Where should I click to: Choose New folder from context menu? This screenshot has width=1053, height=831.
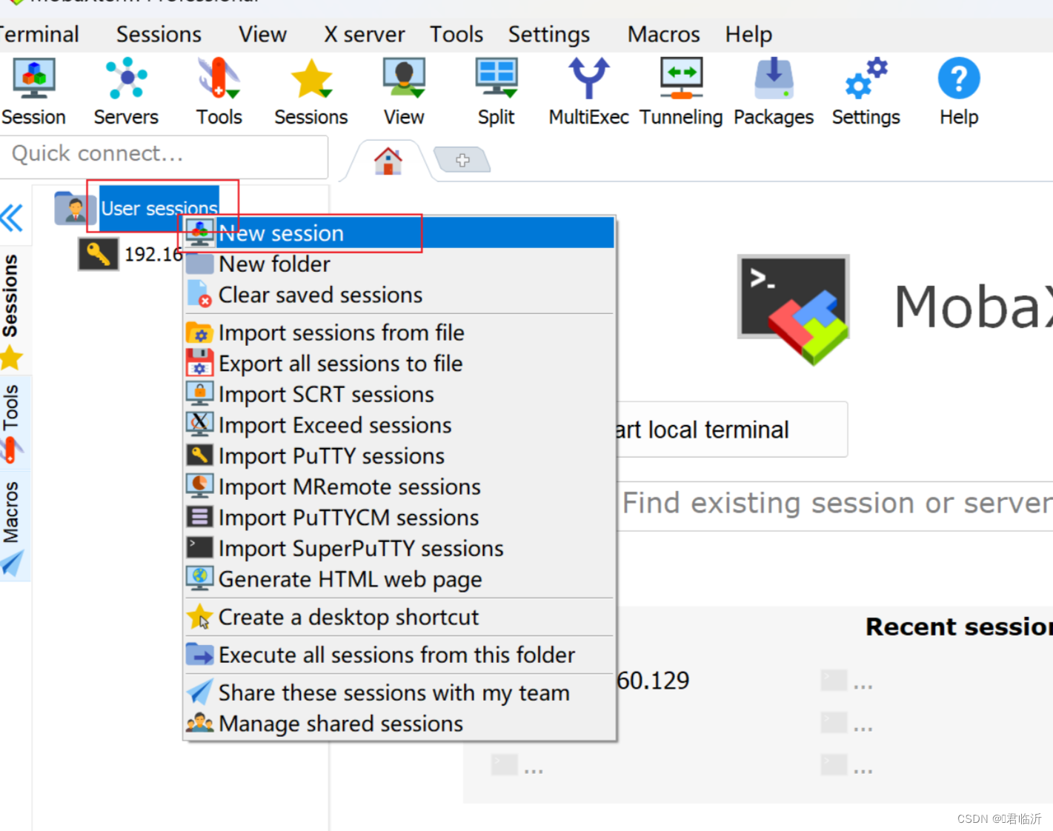pos(399,264)
